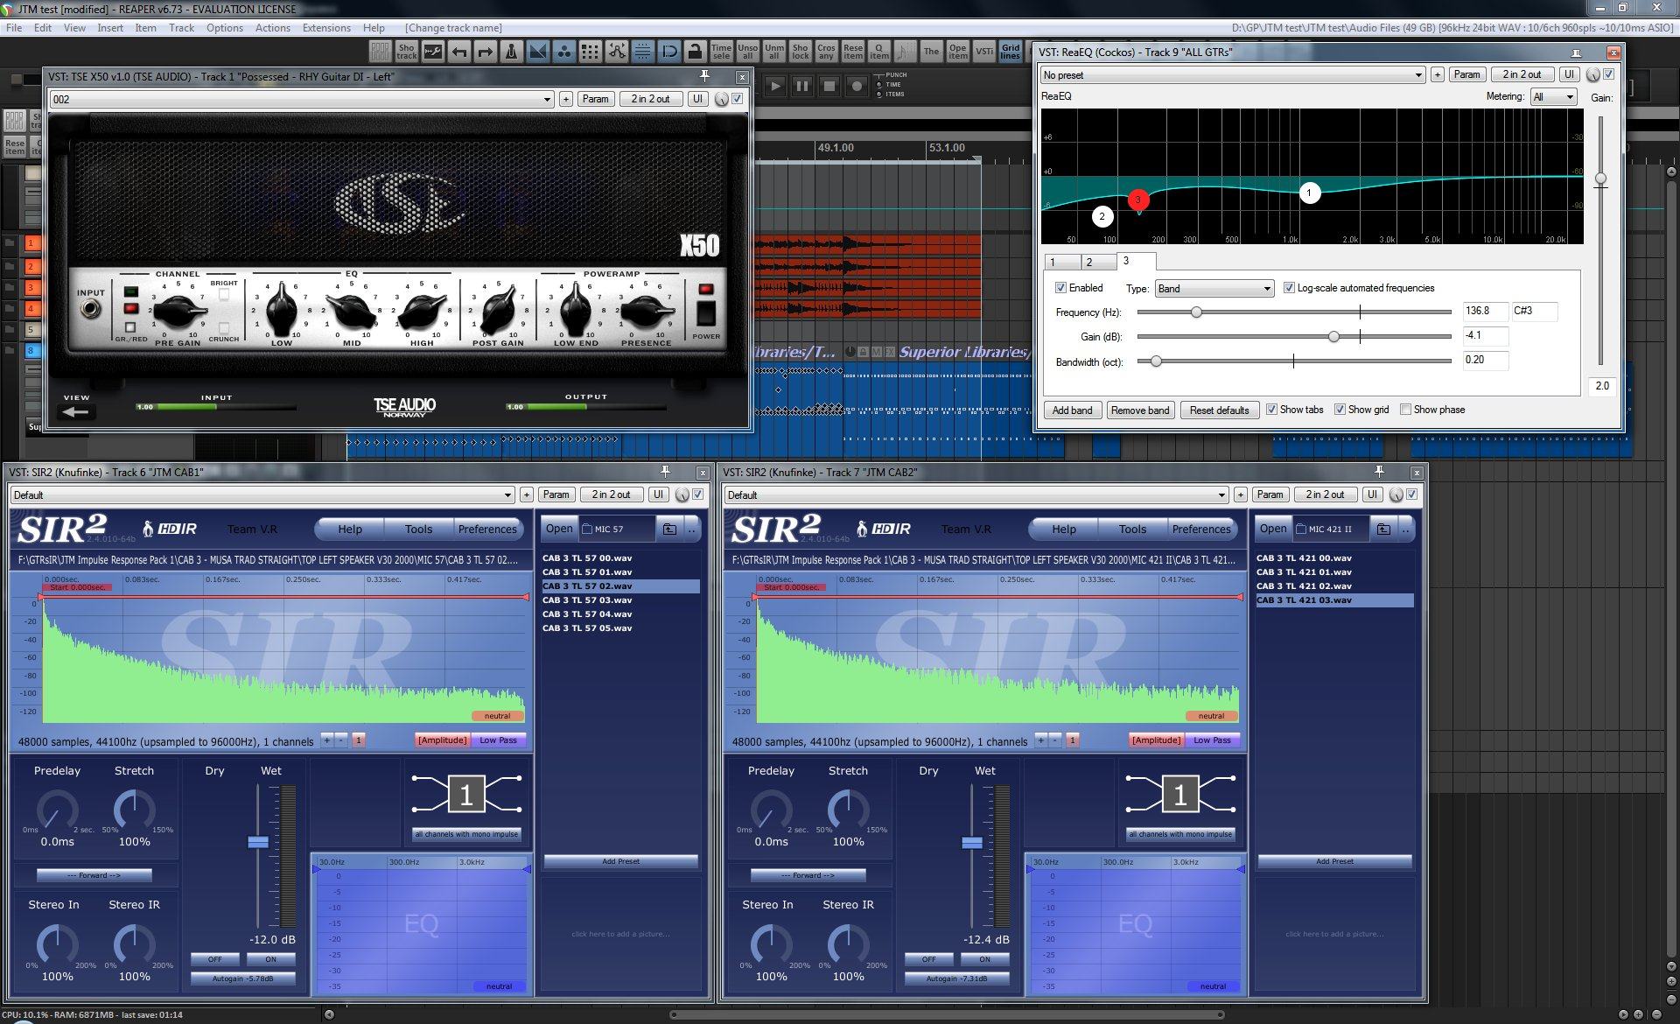The height and width of the screenshot is (1024, 1680).
Task: Uncheck the Show grid checkbox
Action: click(x=1340, y=410)
